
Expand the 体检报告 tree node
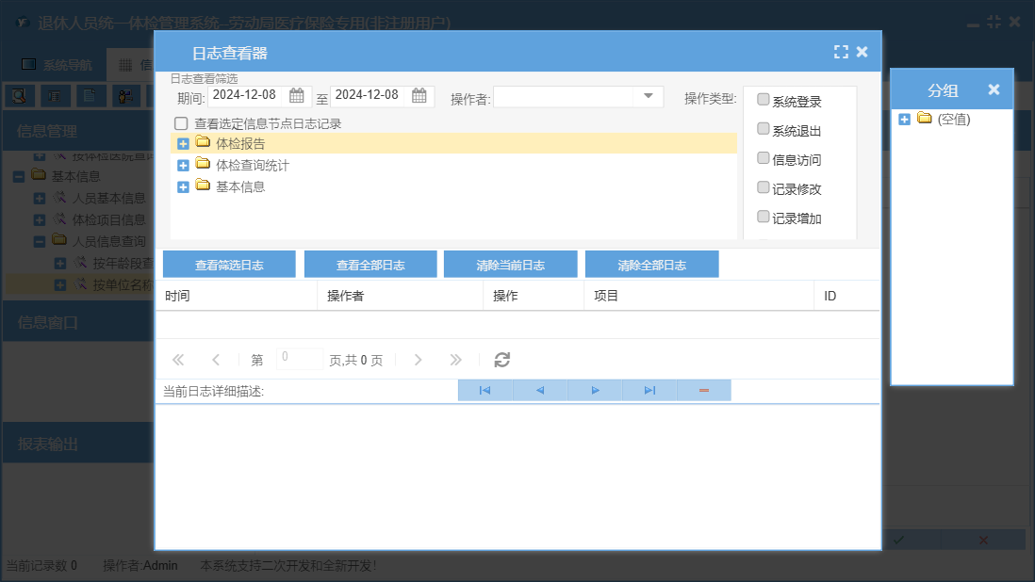184,144
